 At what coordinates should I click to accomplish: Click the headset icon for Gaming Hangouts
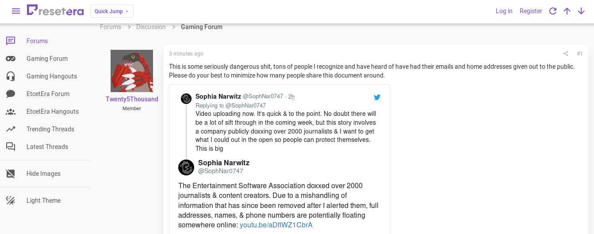click(11, 76)
